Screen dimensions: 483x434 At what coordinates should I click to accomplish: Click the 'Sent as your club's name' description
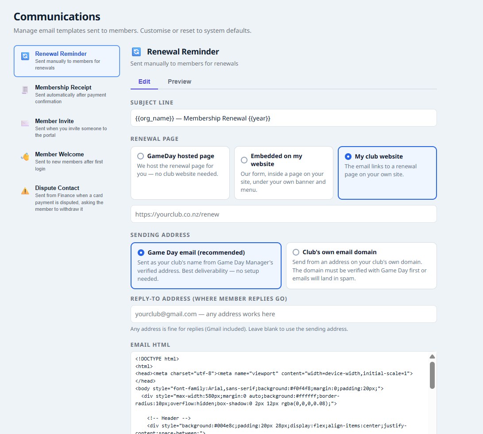click(x=205, y=271)
